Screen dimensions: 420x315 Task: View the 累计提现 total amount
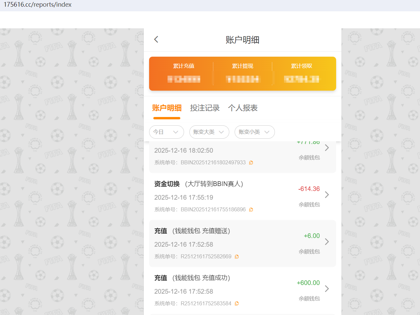(242, 79)
